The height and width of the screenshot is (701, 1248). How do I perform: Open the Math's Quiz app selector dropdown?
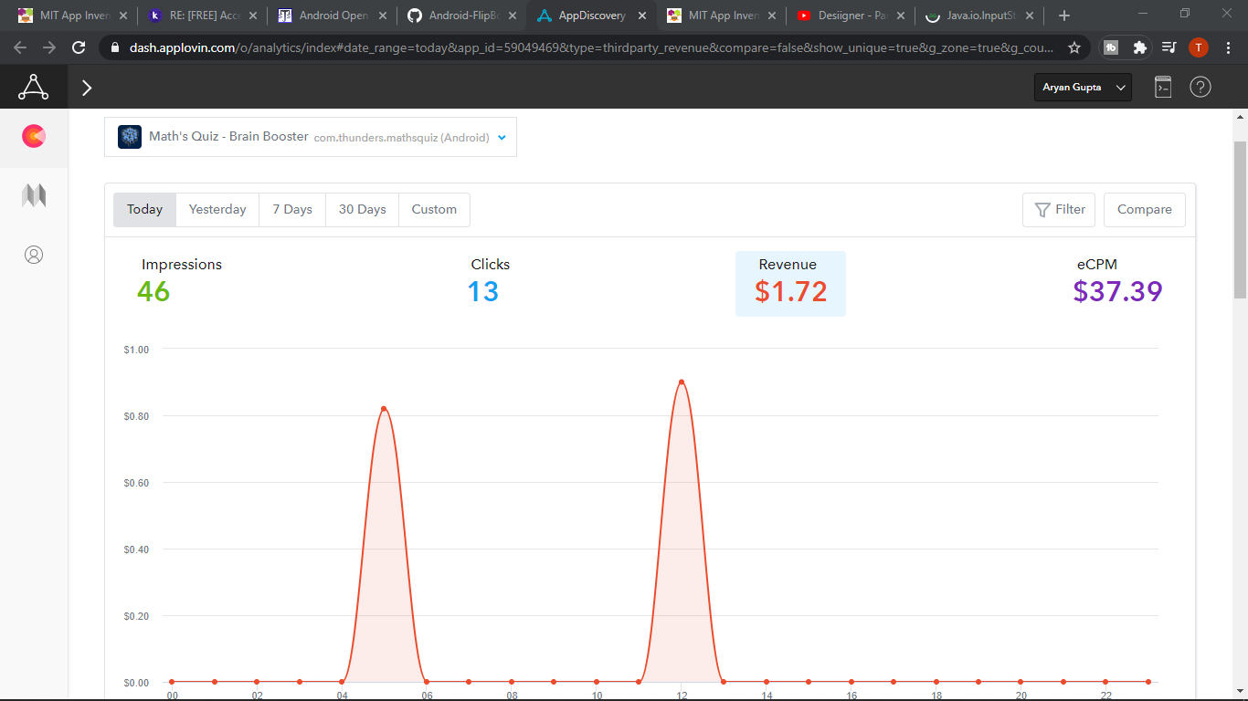[x=311, y=137]
